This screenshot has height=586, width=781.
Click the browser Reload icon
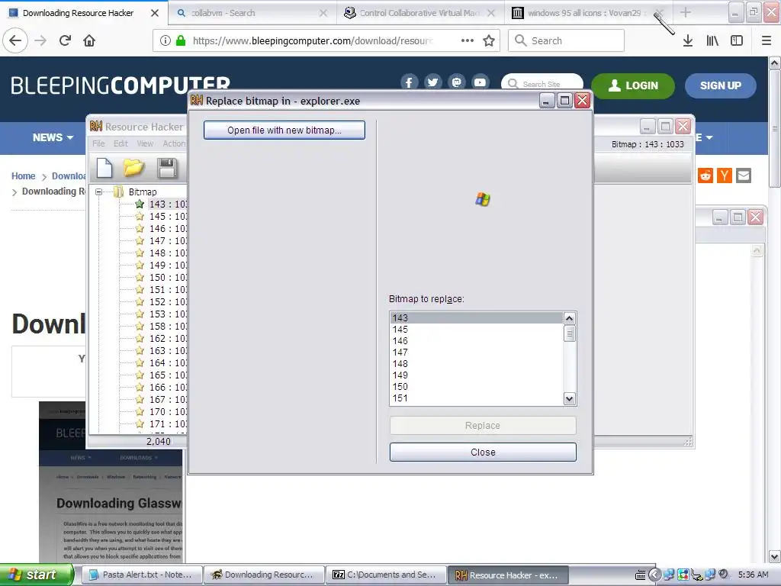[65, 40]
